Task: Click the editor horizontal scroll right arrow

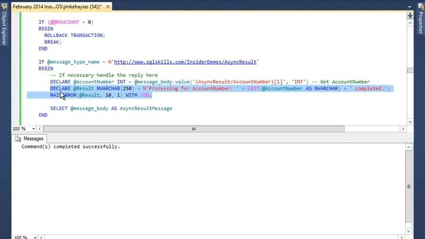Action: [x=403, y=129]
